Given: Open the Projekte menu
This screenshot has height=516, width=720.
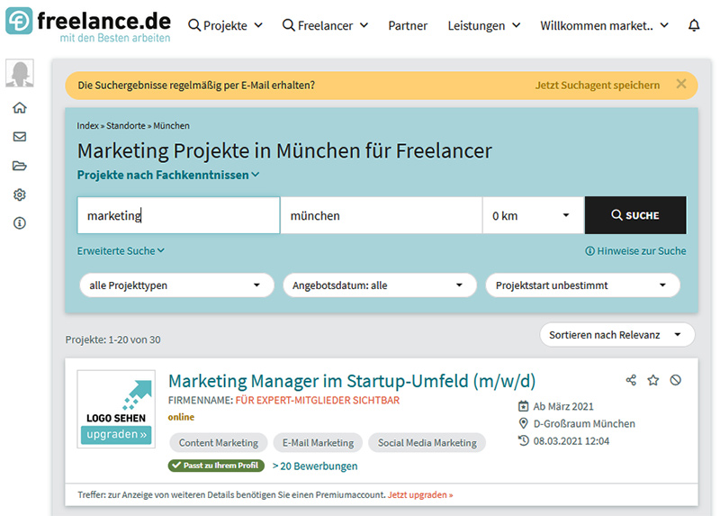Looking at the screenshot, I should [x=226, y=26].
